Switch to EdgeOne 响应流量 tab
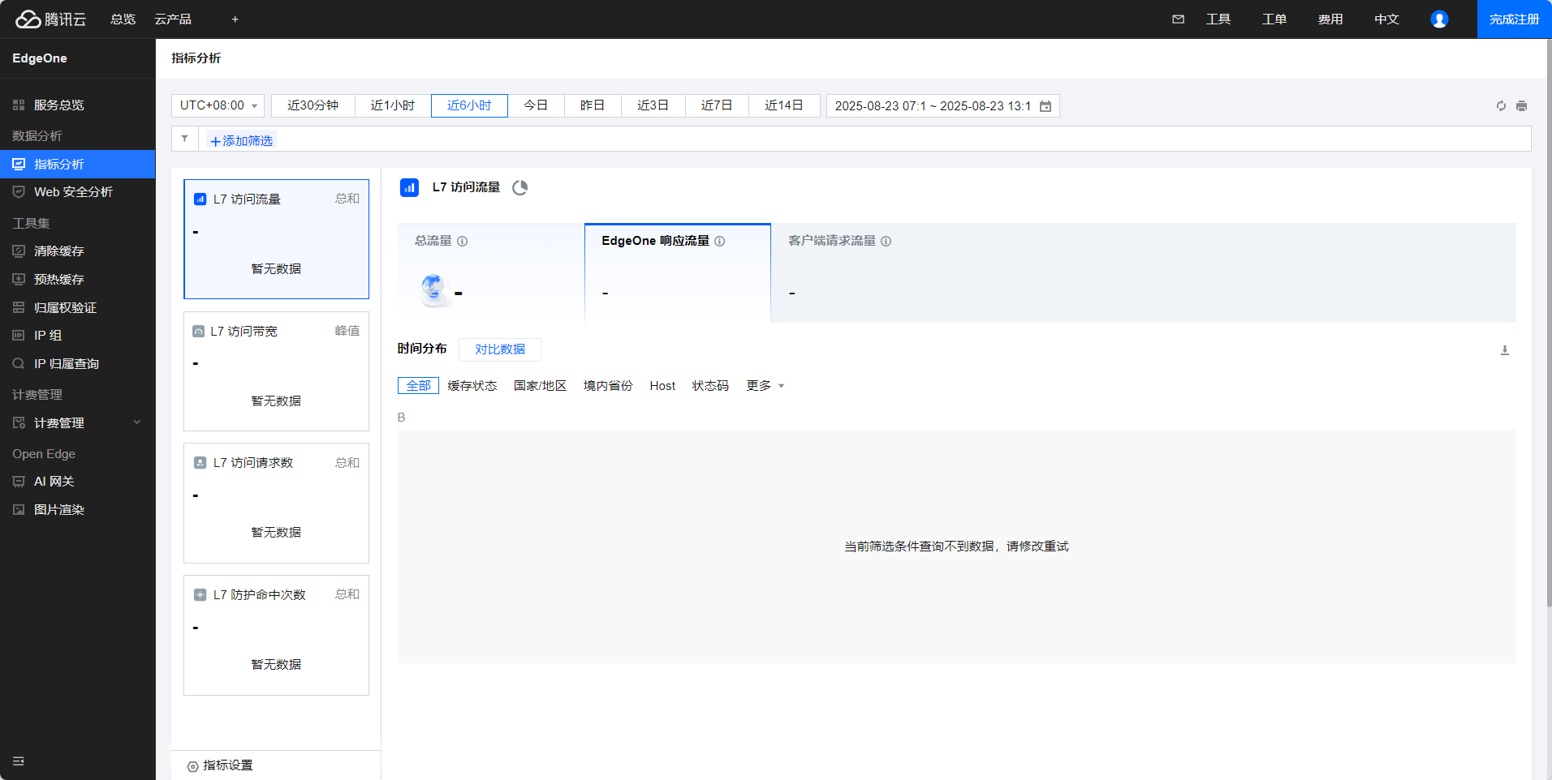This screenshot has width=1552, height=780. [678, 272]
